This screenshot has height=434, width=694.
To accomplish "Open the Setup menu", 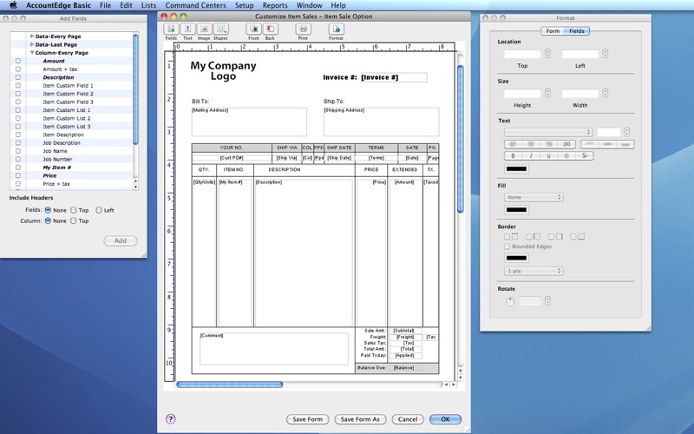I will pyautogui.click(x=245, y=5).
